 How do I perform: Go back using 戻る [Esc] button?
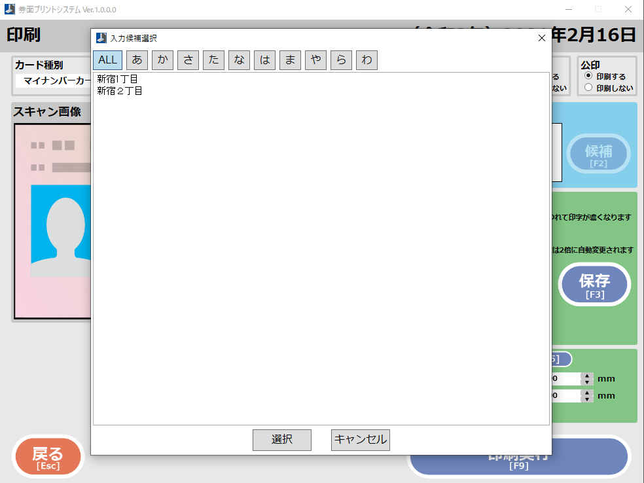[x=48, y=457]
